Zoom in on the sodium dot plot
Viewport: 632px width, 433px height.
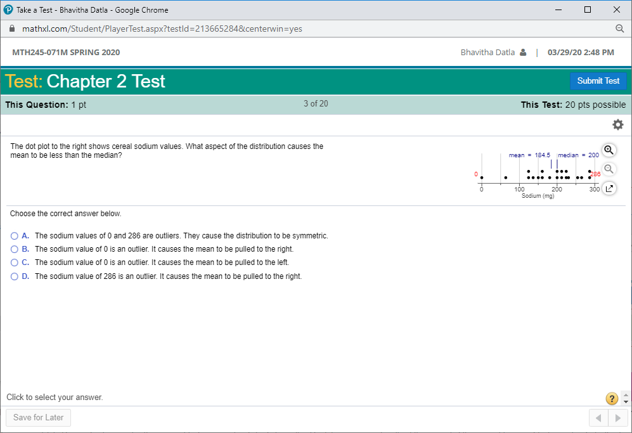point(609,150)
